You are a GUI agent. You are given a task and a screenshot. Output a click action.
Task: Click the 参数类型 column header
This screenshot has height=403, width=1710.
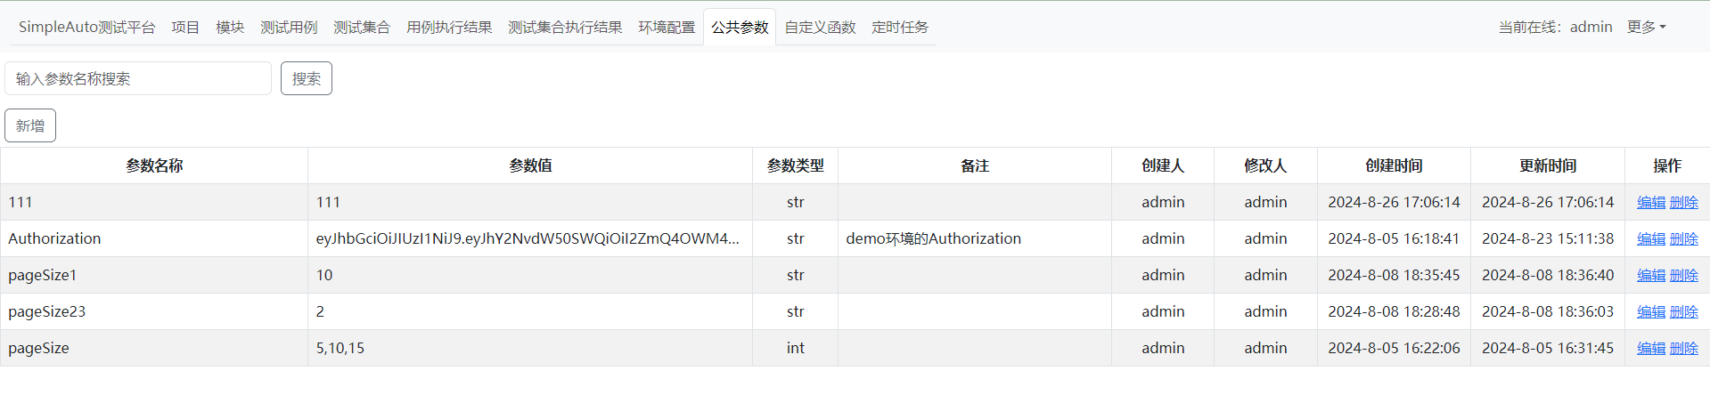pos(795,165)
